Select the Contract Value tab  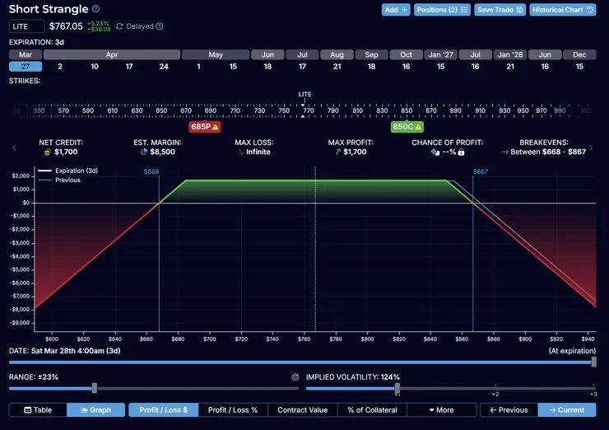(x=302, y=409)
